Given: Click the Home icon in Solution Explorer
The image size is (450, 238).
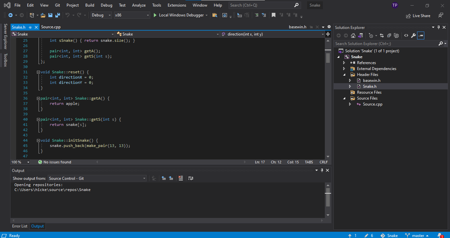Looking at the screenshot, I should (x=353, y=36).
